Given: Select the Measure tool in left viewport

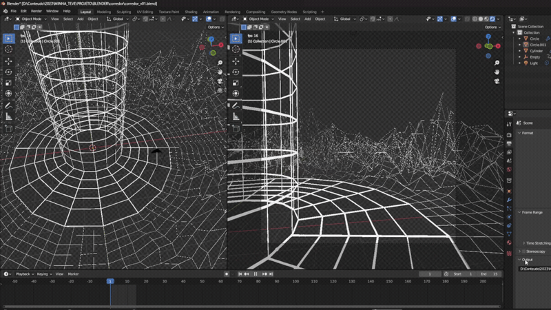Looking at the screenshot, I should coord(8,116).
